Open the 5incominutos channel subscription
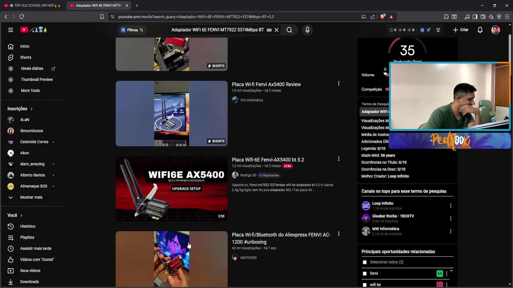This screenshot has height=288, width=513. coord(31,131)
